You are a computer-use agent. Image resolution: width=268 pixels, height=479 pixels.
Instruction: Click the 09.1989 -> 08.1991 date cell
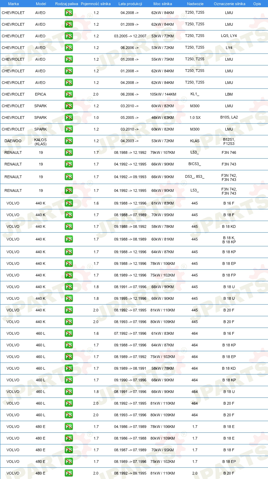click(x=130, y=368)
